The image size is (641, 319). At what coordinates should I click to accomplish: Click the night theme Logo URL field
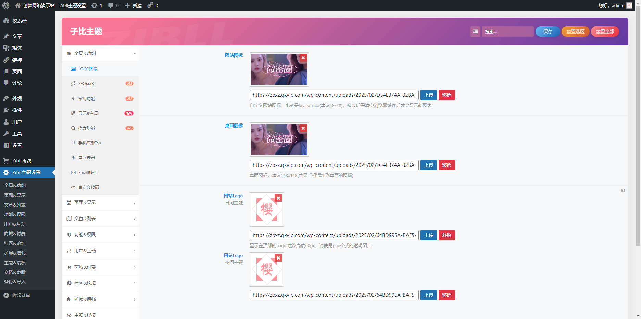click(334, 295)
